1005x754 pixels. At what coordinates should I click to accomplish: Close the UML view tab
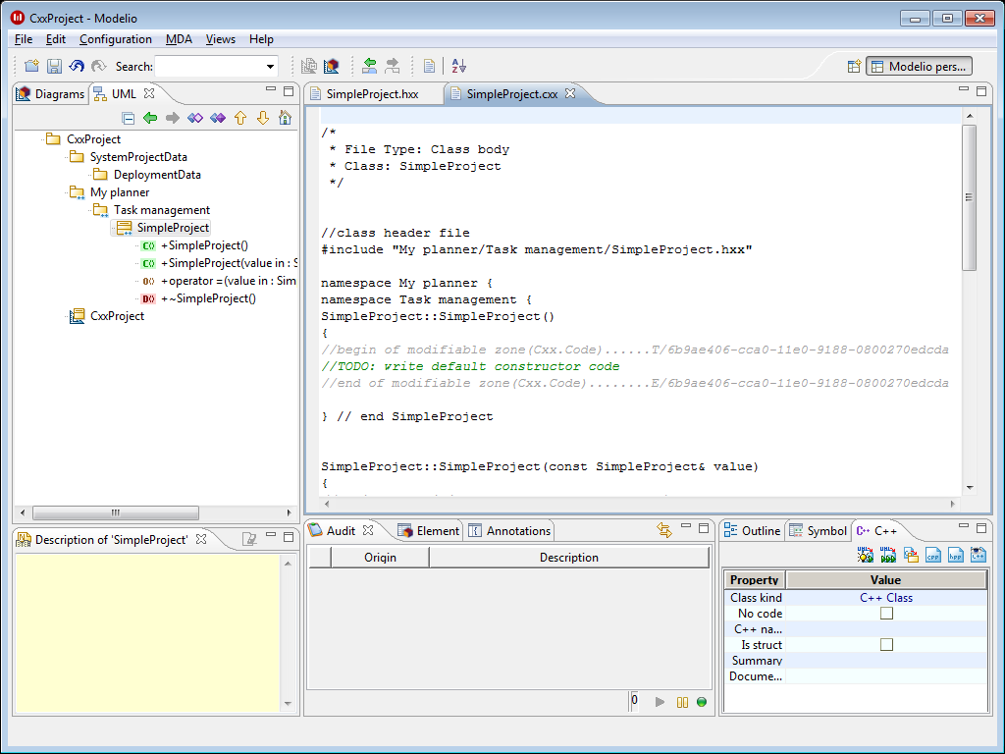[x=149, y=93]
